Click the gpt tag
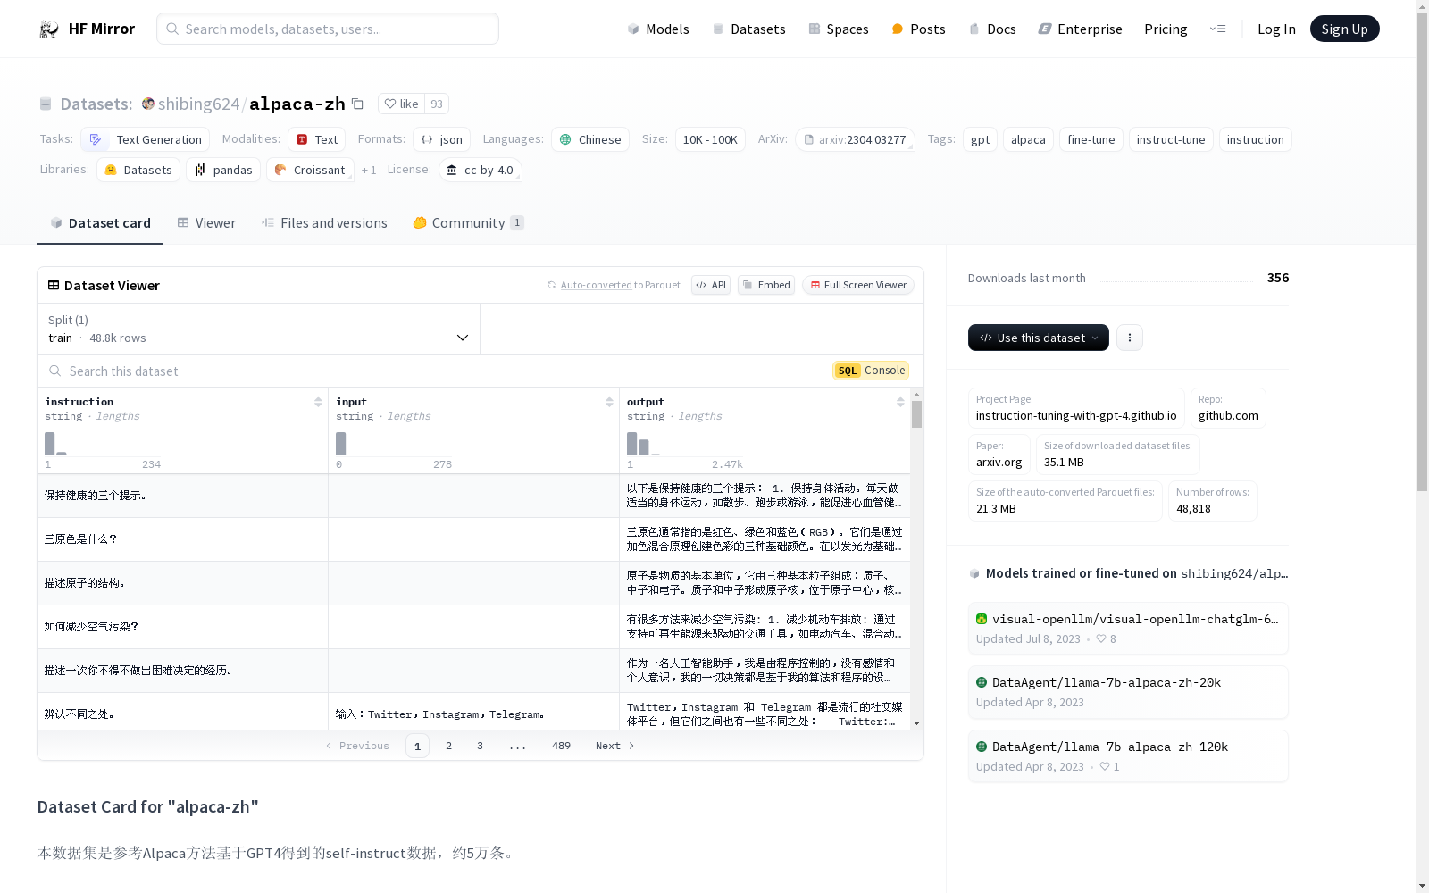The image size is (1429, 893). click(980, 139)
